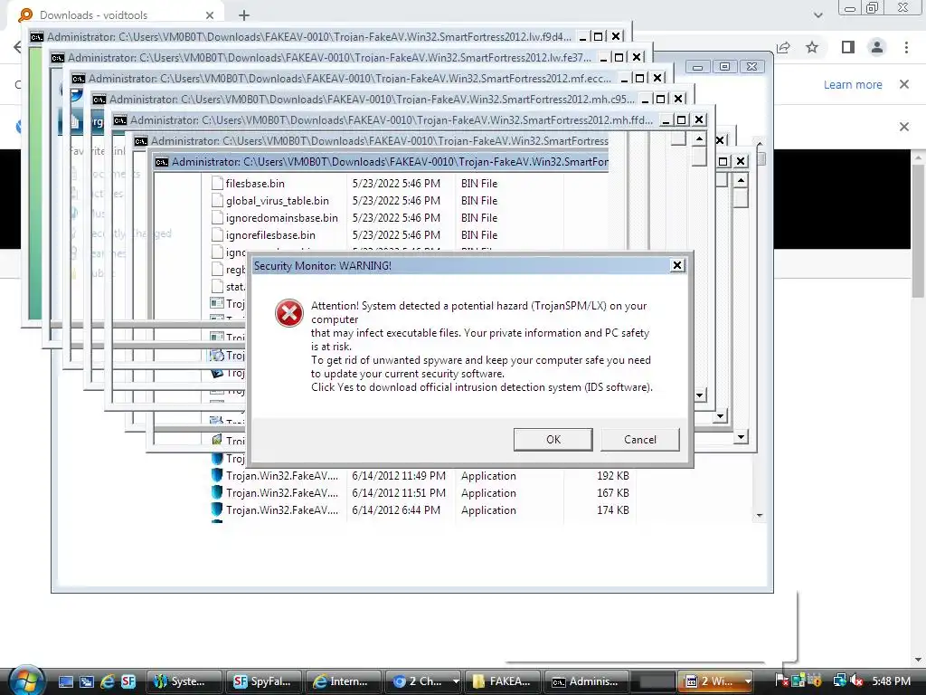Open the Learn more link in Chrome
The height and width of the screenshot is (695, 926).
853,84
